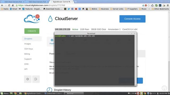
Task: Click the Chrome icon in system tray
Action: click(x=145, y=93)
